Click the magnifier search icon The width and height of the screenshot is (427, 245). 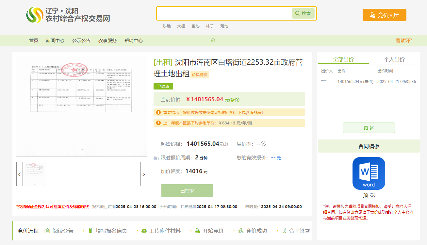point(297,13)
